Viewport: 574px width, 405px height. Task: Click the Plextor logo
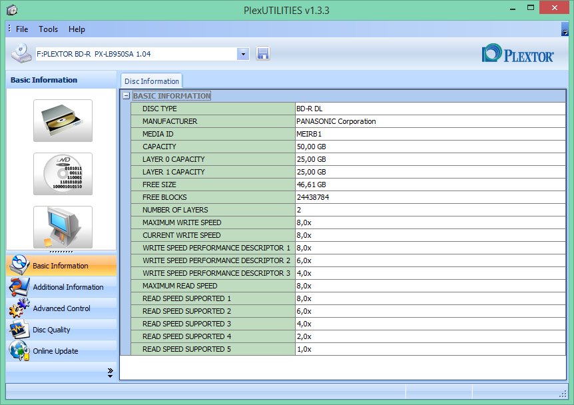tap(517, 54)
